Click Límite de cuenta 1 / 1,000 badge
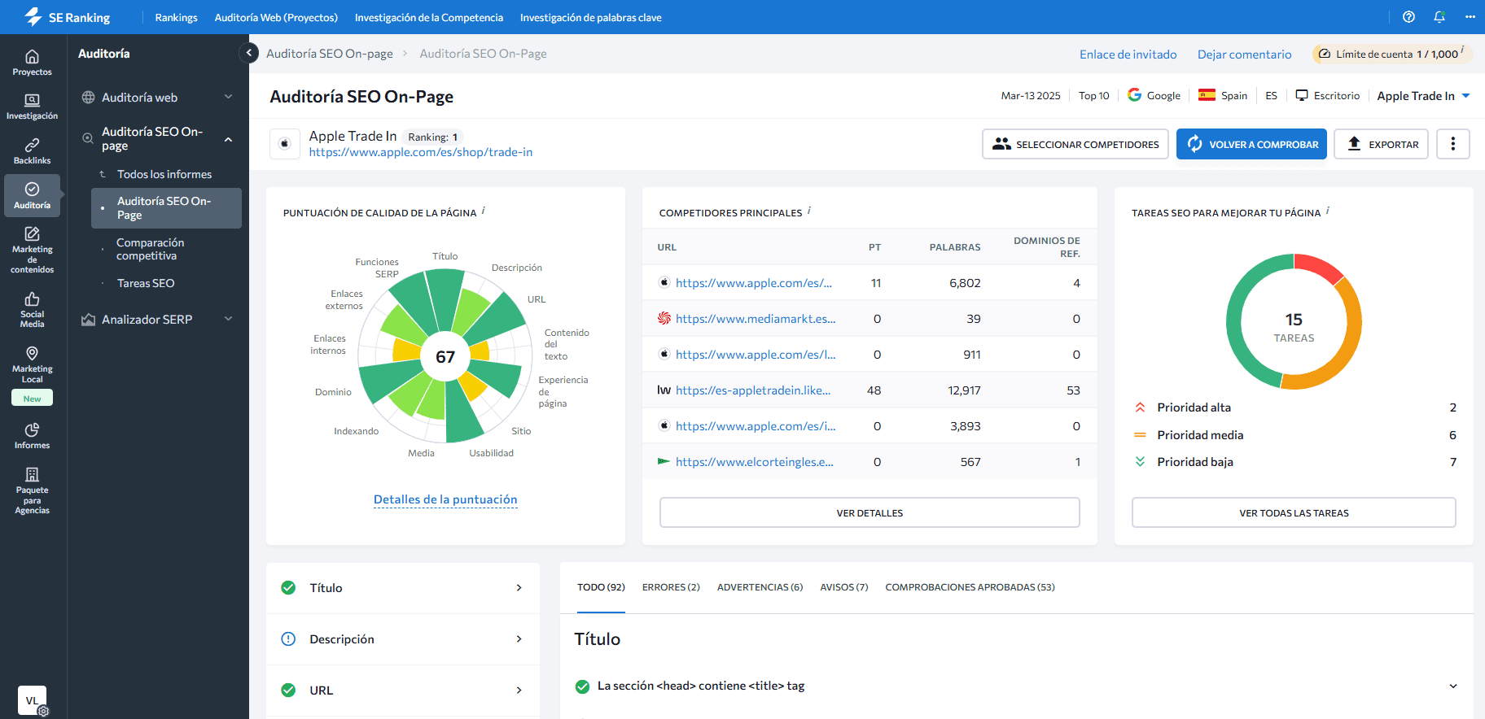The image size is (1485, 719). [x=1391, y=54]
